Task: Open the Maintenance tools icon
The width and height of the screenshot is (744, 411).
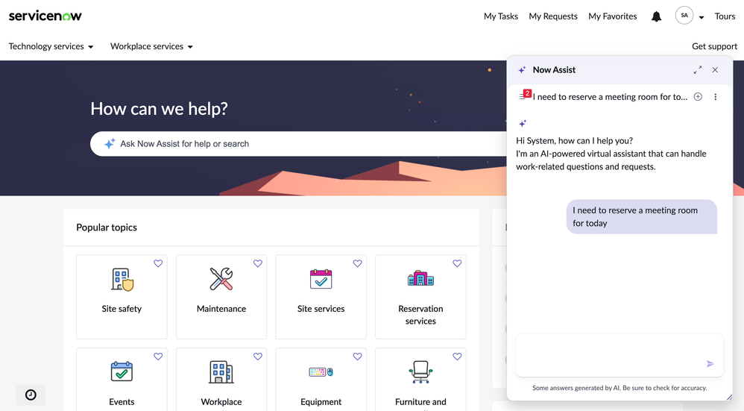Action: [221, 279]
